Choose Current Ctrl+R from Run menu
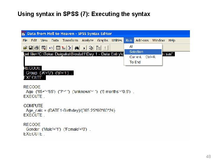This screenshot has height=160, width=213. coord(143,57)
